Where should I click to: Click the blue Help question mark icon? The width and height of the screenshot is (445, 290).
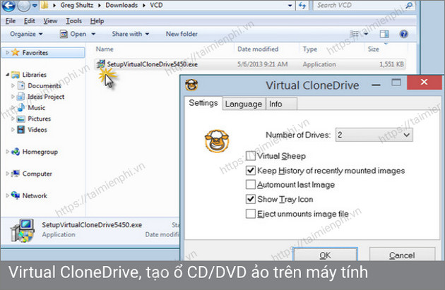click(x=403, y=34)
